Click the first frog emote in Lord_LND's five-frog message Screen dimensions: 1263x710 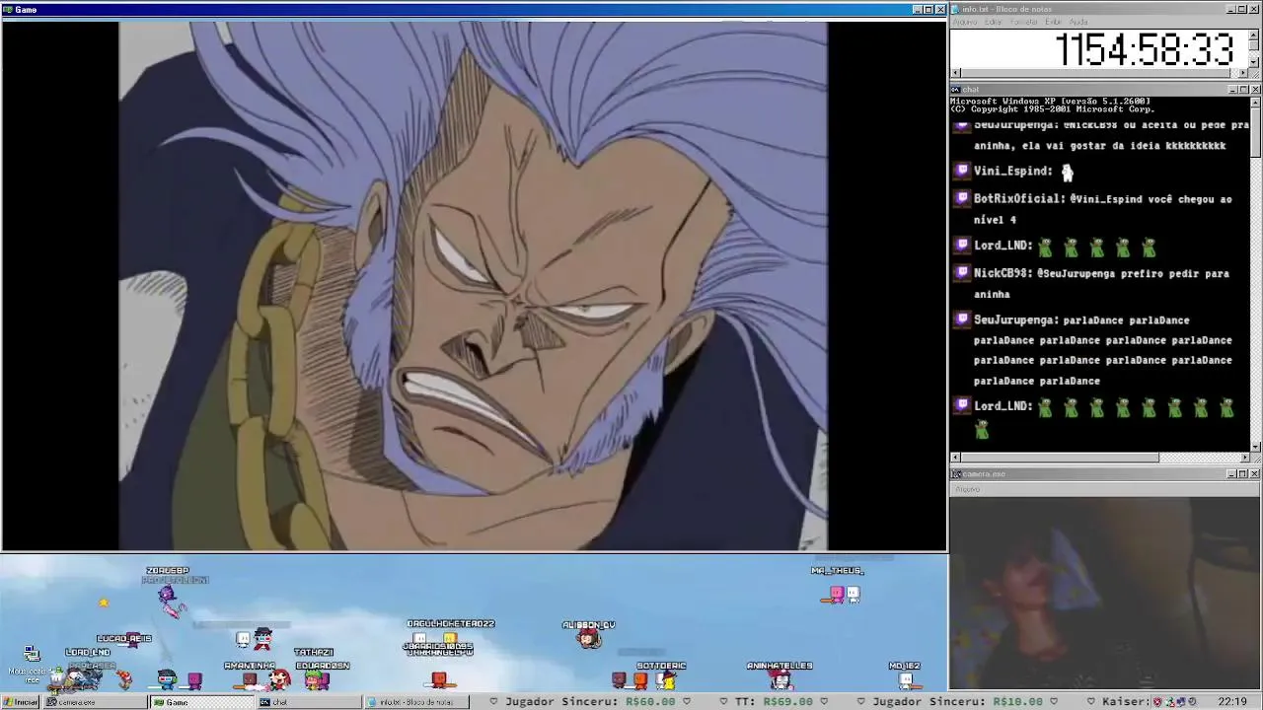(x=1045, y=247)
